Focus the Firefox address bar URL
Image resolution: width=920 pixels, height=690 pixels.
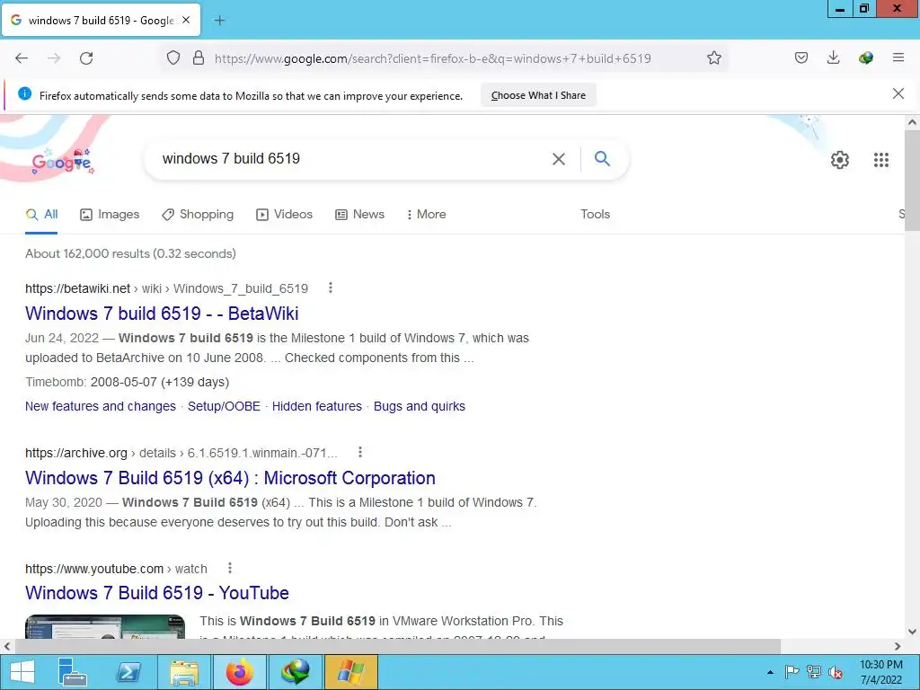pos(433,58)
